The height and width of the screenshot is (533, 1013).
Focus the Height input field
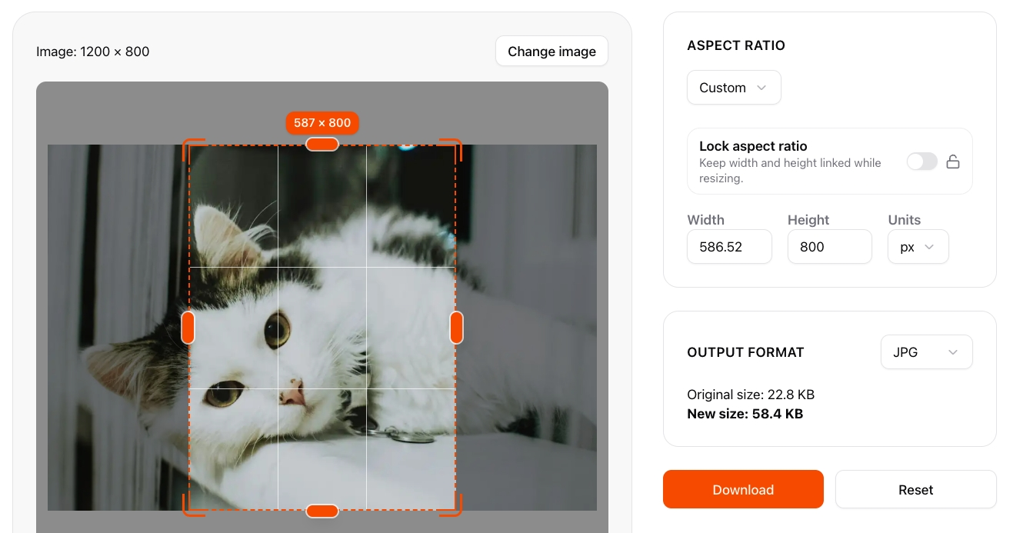[x=829, y=247]
